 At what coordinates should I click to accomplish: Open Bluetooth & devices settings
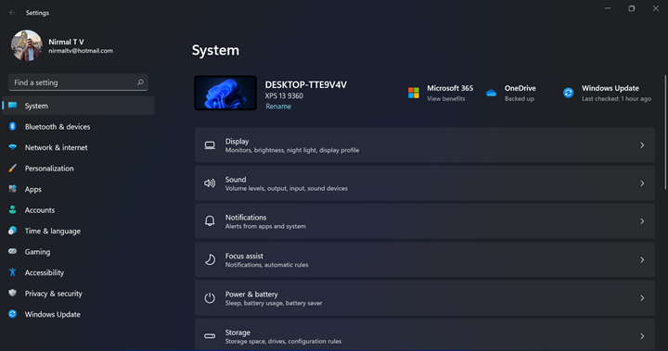[58, 127]
